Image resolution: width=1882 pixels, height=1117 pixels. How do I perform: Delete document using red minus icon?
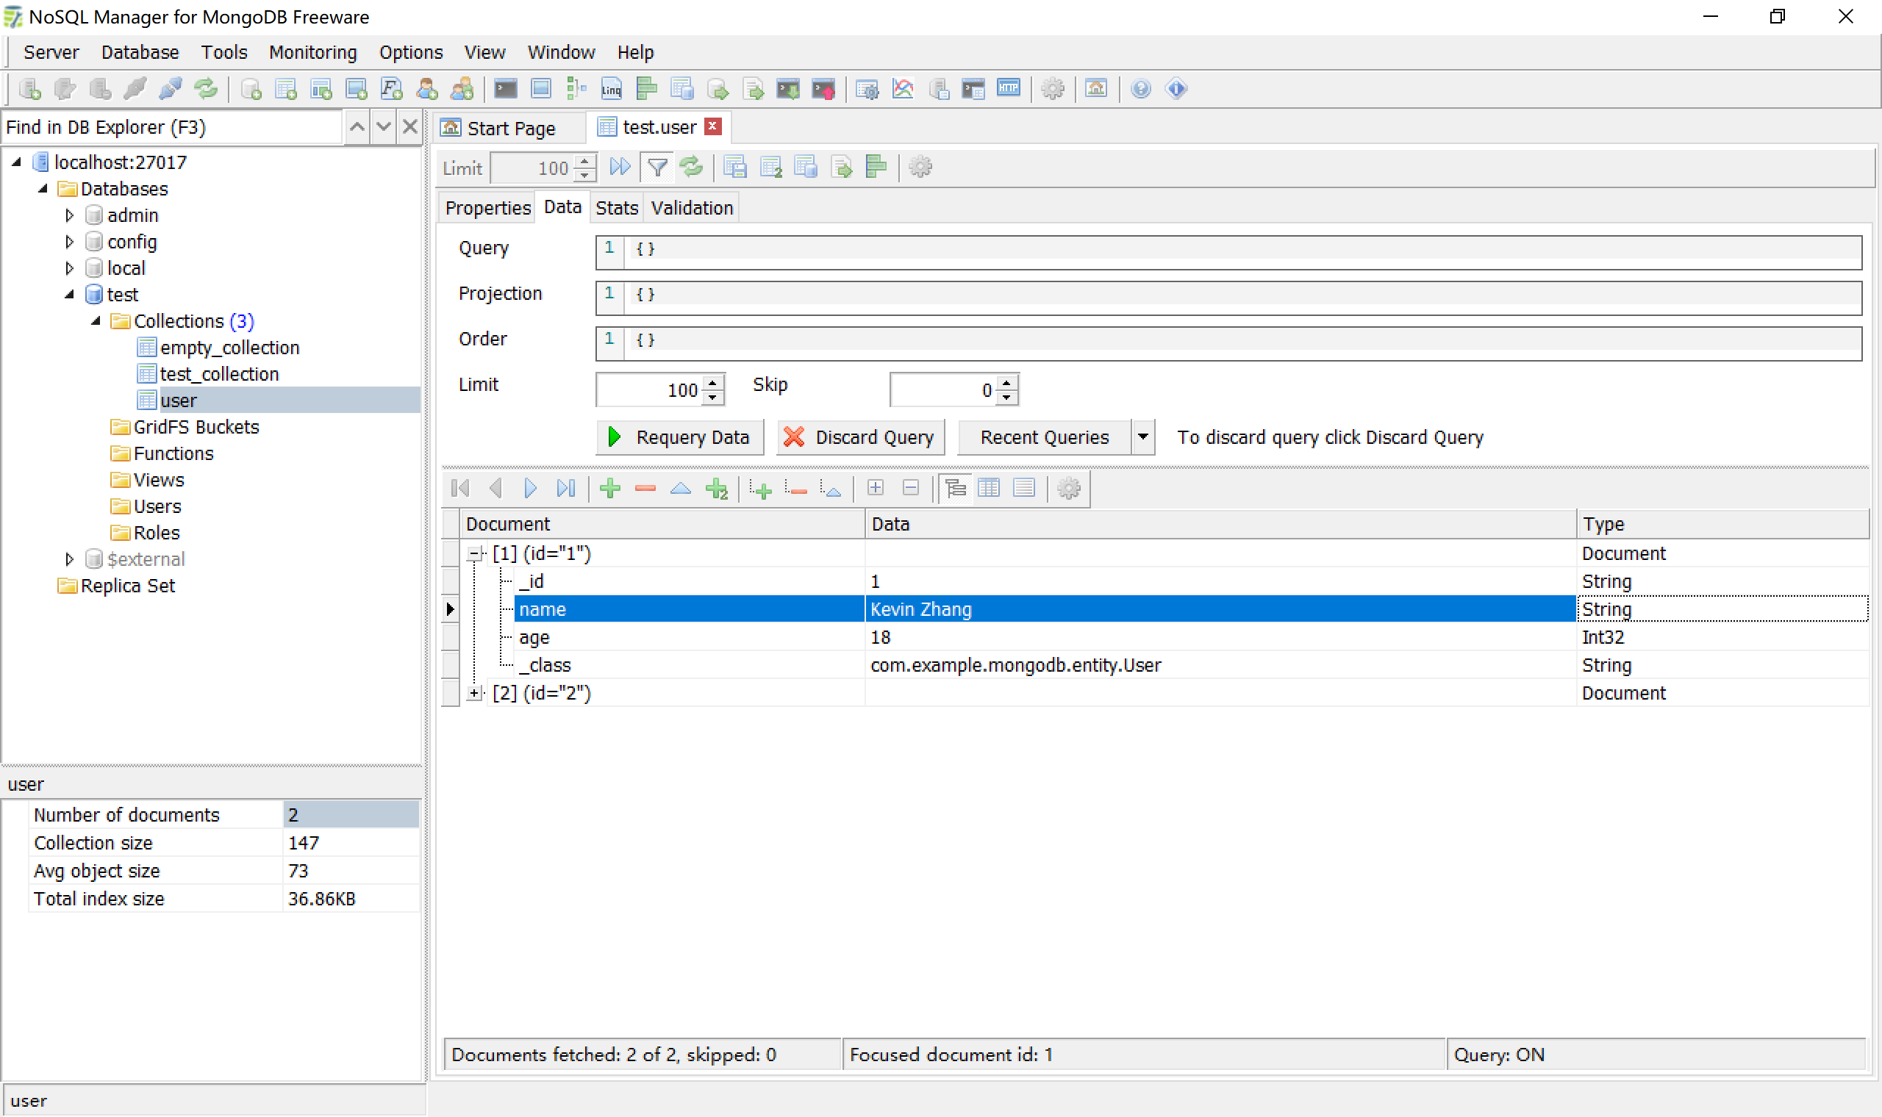click(x=645, y=489)
